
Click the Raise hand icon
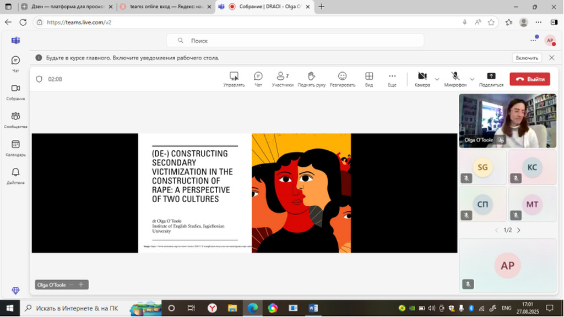click(x=311, y=79)
